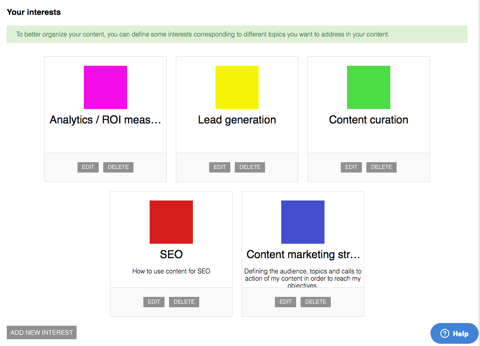The width and height of the screenshot is (480, 346).
Task: Click the yellow Lead generation color square
Action: tap(237, 87)
